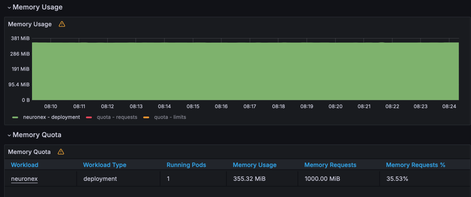Click the warning icon beside Memory Quota panel title

click(61, 152)
